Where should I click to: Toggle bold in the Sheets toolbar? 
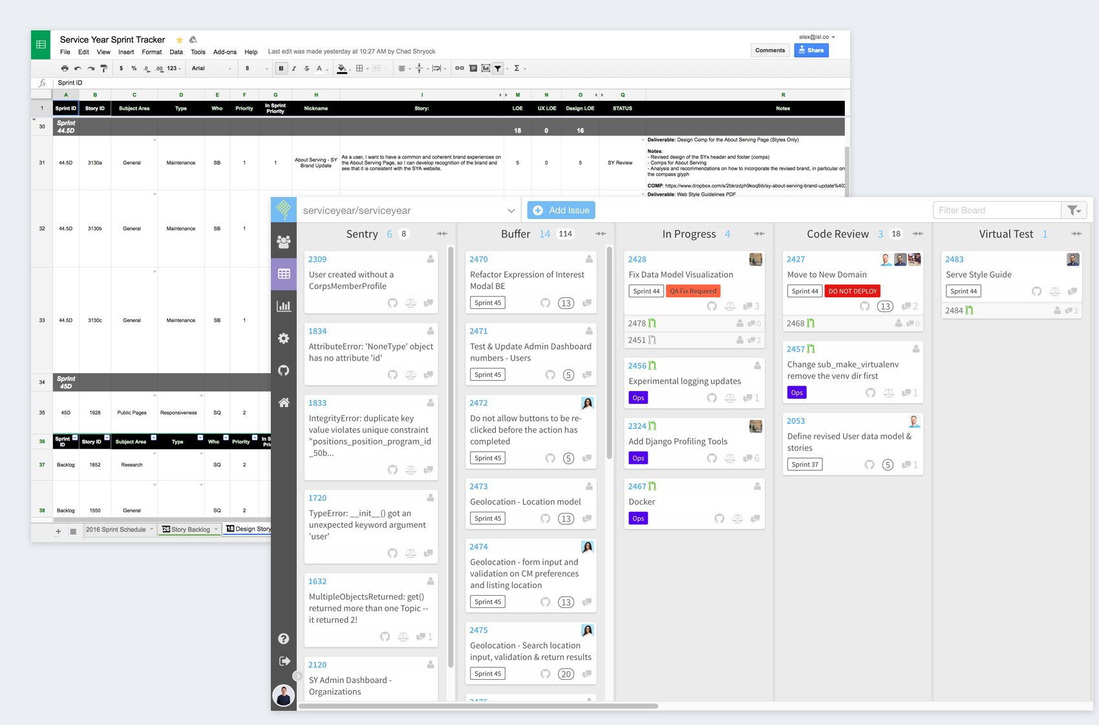[x=281, y=68]
